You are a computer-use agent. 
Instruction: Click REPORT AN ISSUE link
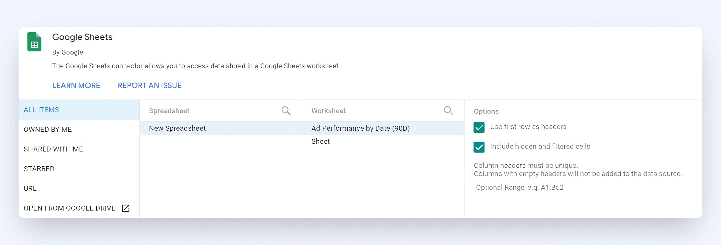[150, 85]
